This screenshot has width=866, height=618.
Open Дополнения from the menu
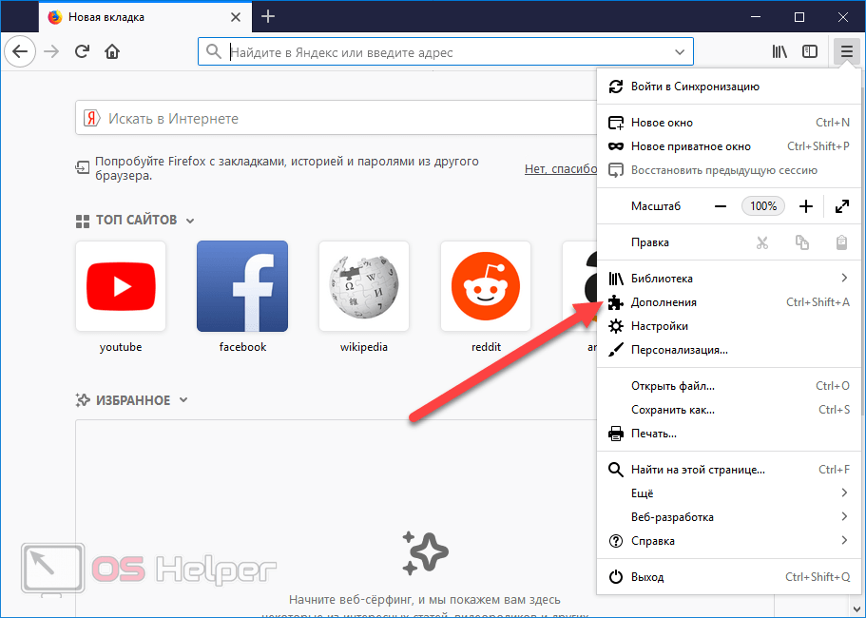pos(664,302)
